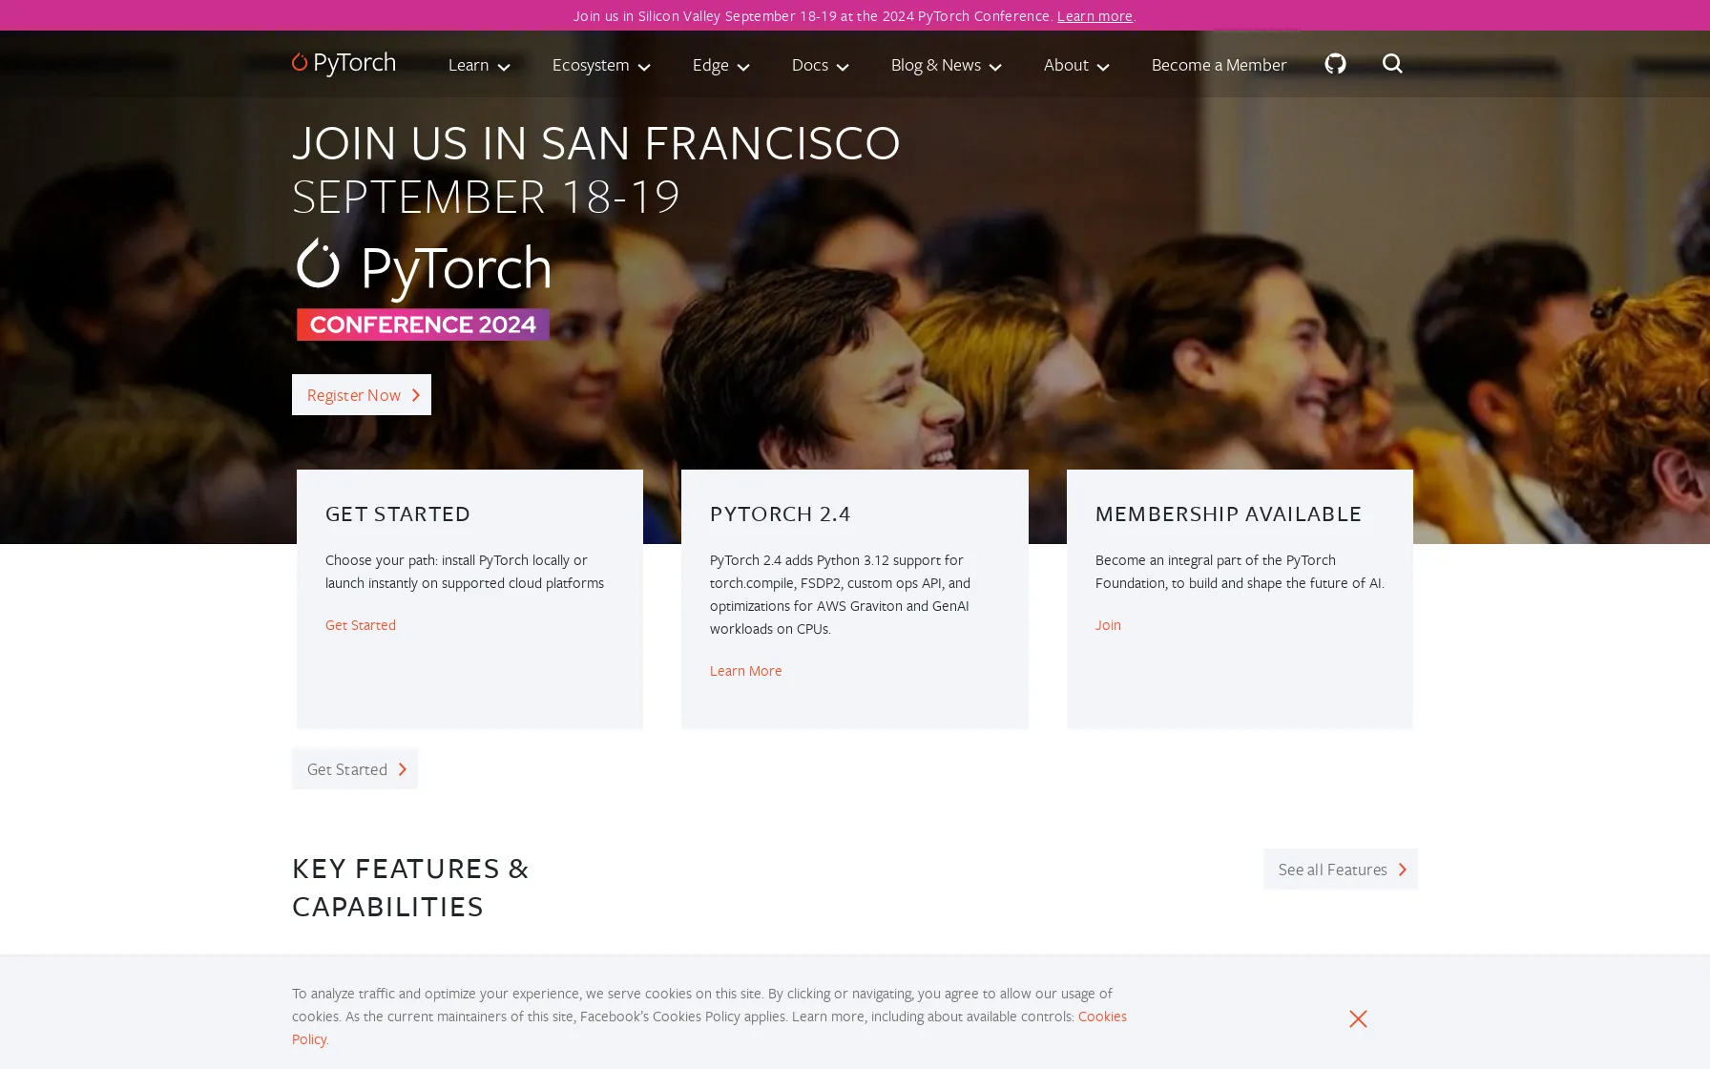The width and height of the screenshot is (1710, 1069).
Task: Open the Docs dropdown menu
Action: click(x=820, y=65)
